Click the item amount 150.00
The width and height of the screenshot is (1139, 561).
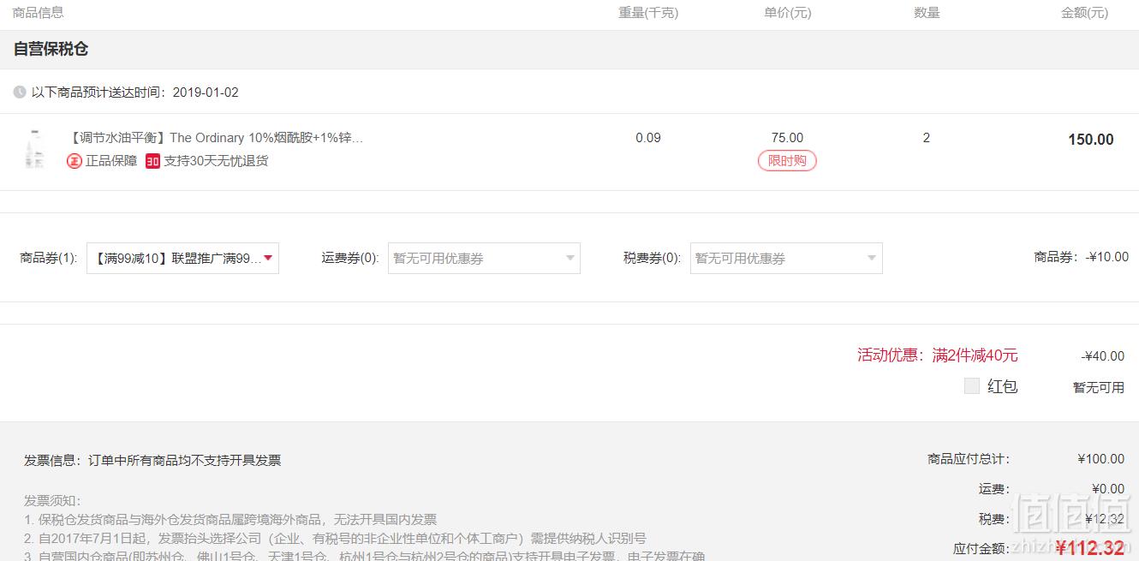click(1091, 140)
